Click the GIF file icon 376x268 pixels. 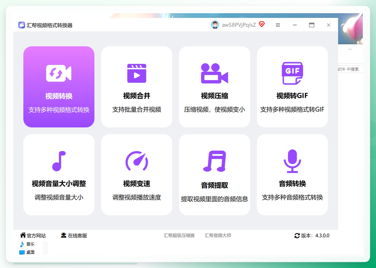pyautogui.click(x=292, y=73)
